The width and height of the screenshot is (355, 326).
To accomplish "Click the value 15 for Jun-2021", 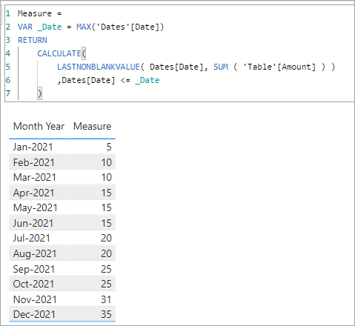I will 107,223.
